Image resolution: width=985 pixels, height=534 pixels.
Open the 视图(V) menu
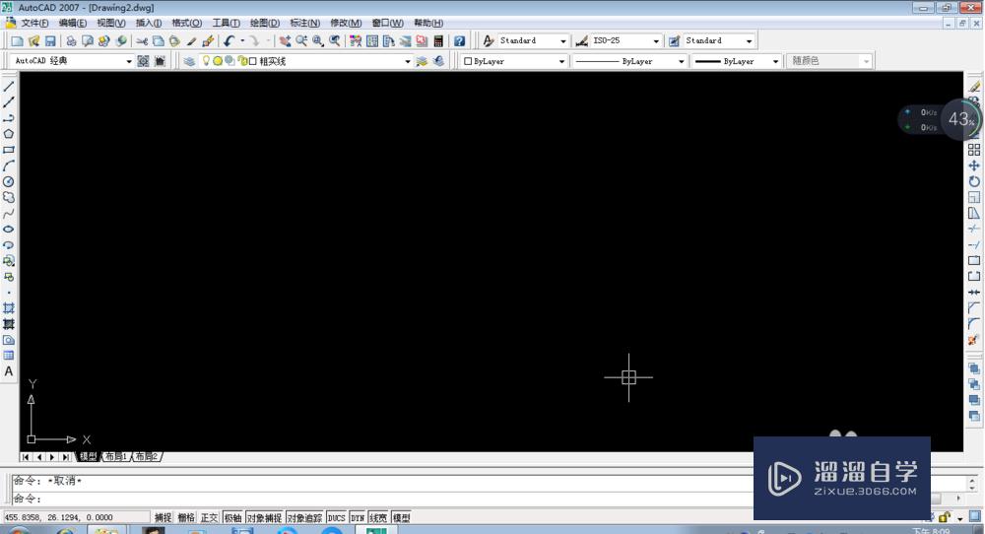[111, 23]
